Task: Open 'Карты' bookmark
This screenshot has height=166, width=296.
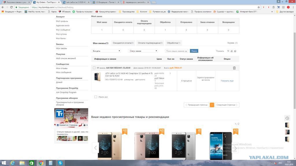Action: 52,12
